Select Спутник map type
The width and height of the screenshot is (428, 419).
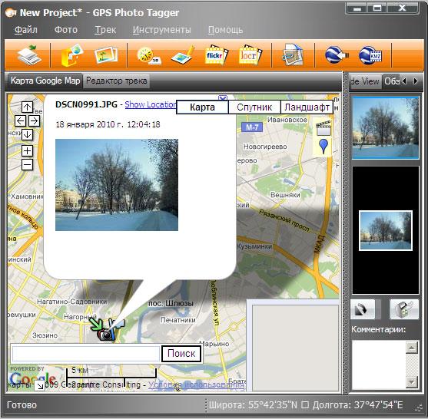254,107
